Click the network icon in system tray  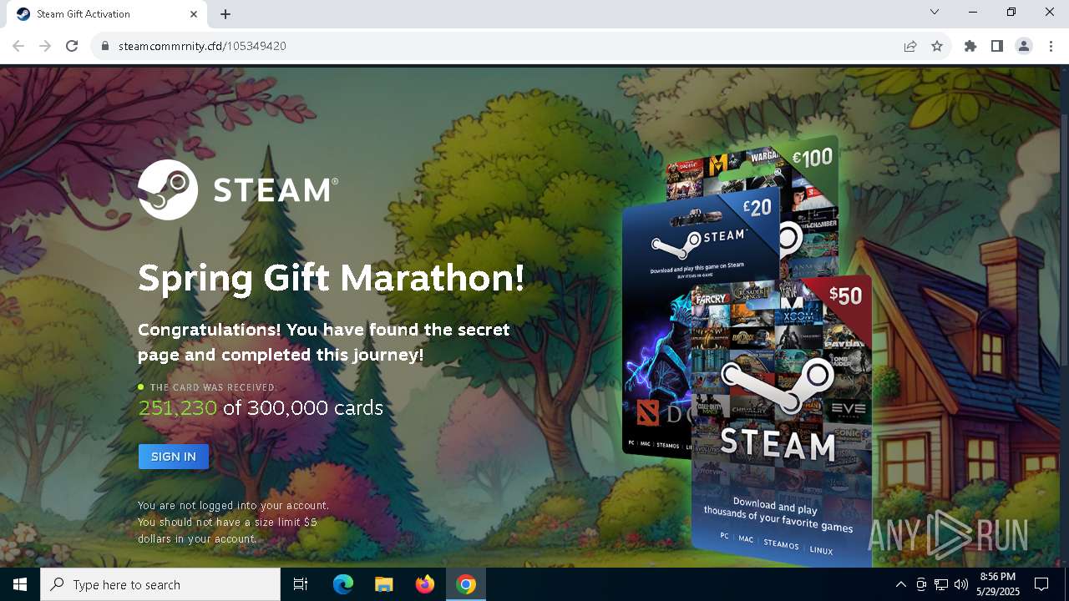(941, 584)
